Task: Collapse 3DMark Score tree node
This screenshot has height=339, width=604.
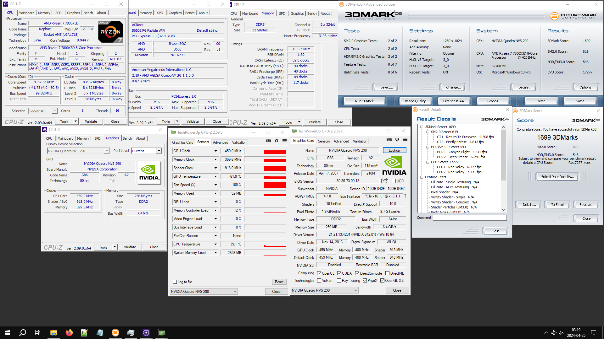Action: tap(422, 127)
